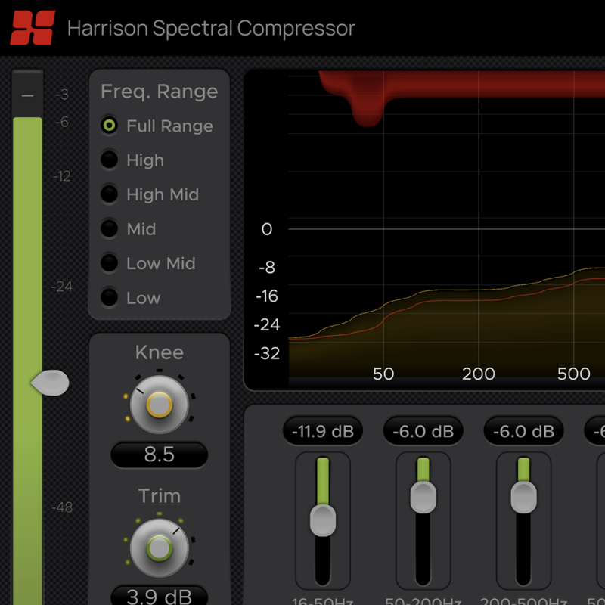Screen dimensions: 605x605
Task: Grab the 16-50Hz band fader handle
Action: tap(322, 522)
